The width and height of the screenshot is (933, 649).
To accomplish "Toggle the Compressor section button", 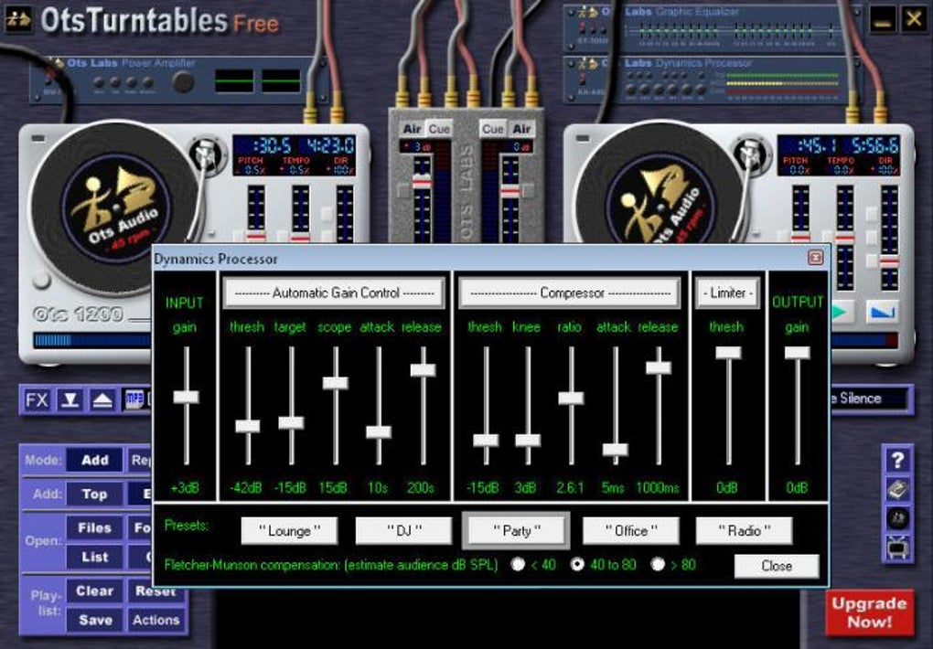I will click(570, 293).
